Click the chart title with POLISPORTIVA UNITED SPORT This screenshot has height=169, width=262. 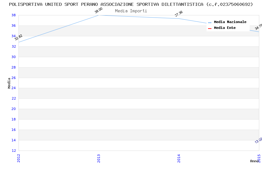click(x=131, y=4)
